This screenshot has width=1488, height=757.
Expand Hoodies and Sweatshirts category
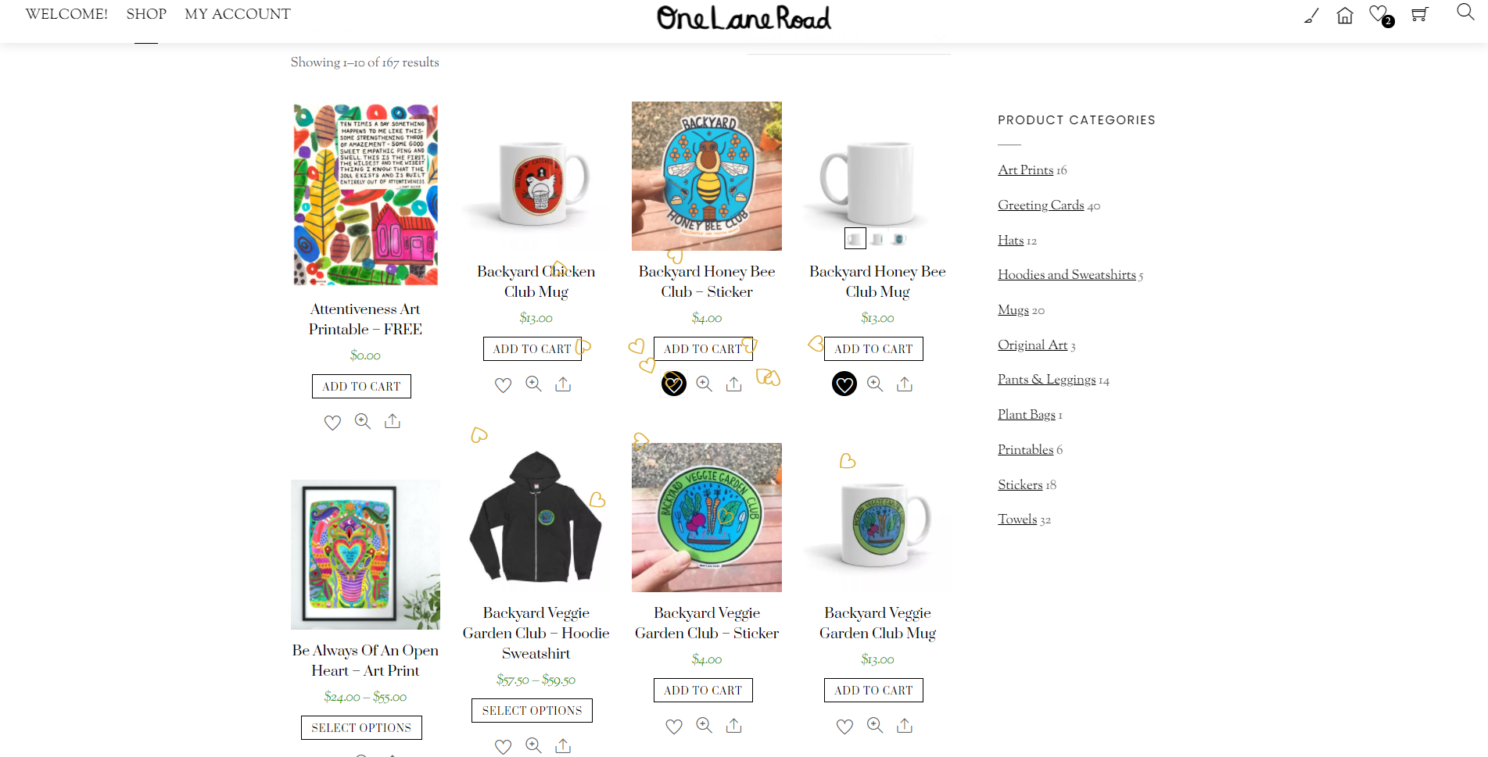[1066, 275]
